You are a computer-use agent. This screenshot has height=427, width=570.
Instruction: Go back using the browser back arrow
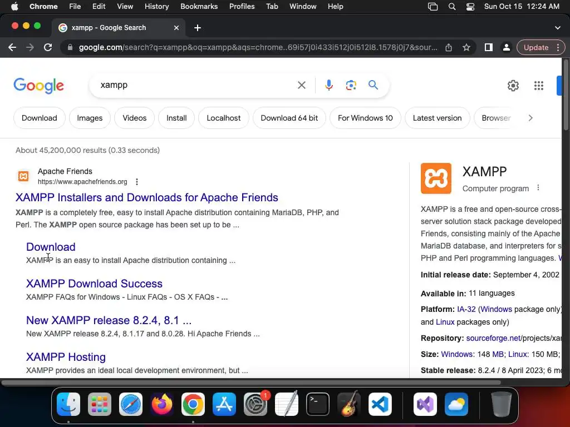click(x=12, y=47)
